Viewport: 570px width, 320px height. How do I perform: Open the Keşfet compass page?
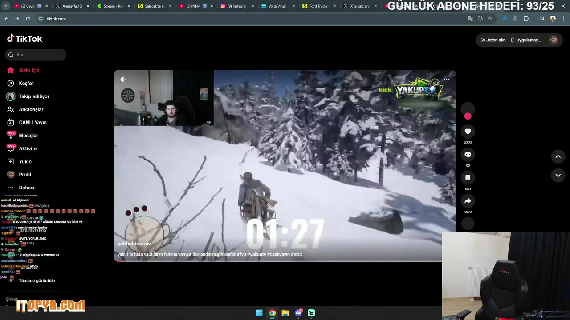pos(26,83)
